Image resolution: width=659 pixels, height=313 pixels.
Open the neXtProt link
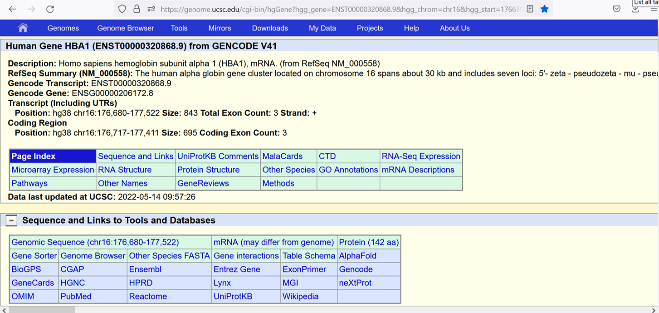356,283
